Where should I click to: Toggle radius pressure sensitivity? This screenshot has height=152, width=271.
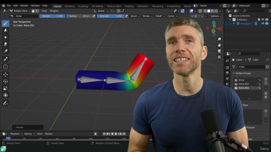[94, 16]
